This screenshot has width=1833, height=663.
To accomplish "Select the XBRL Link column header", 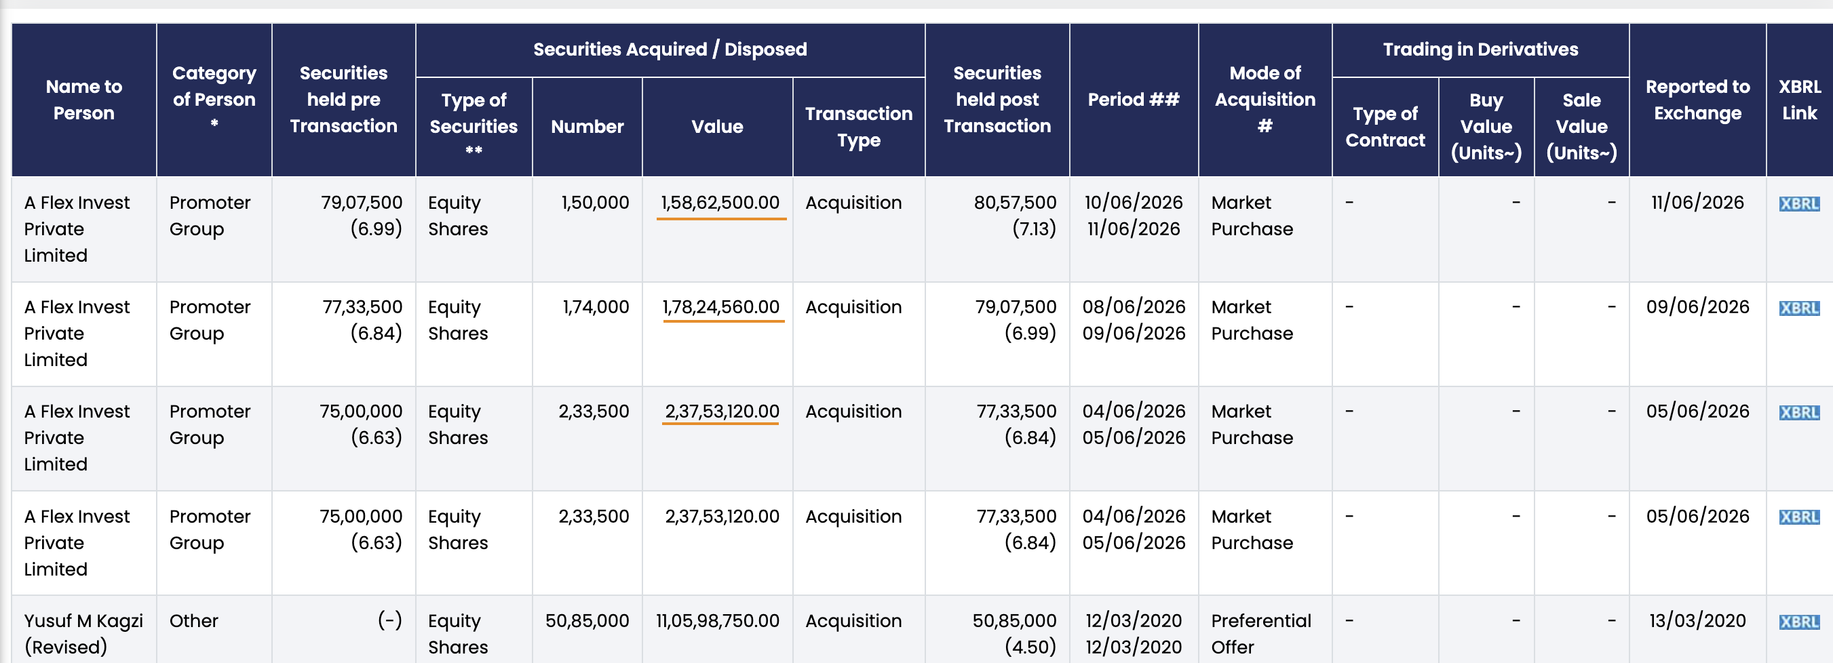I will click(1800, 100).
